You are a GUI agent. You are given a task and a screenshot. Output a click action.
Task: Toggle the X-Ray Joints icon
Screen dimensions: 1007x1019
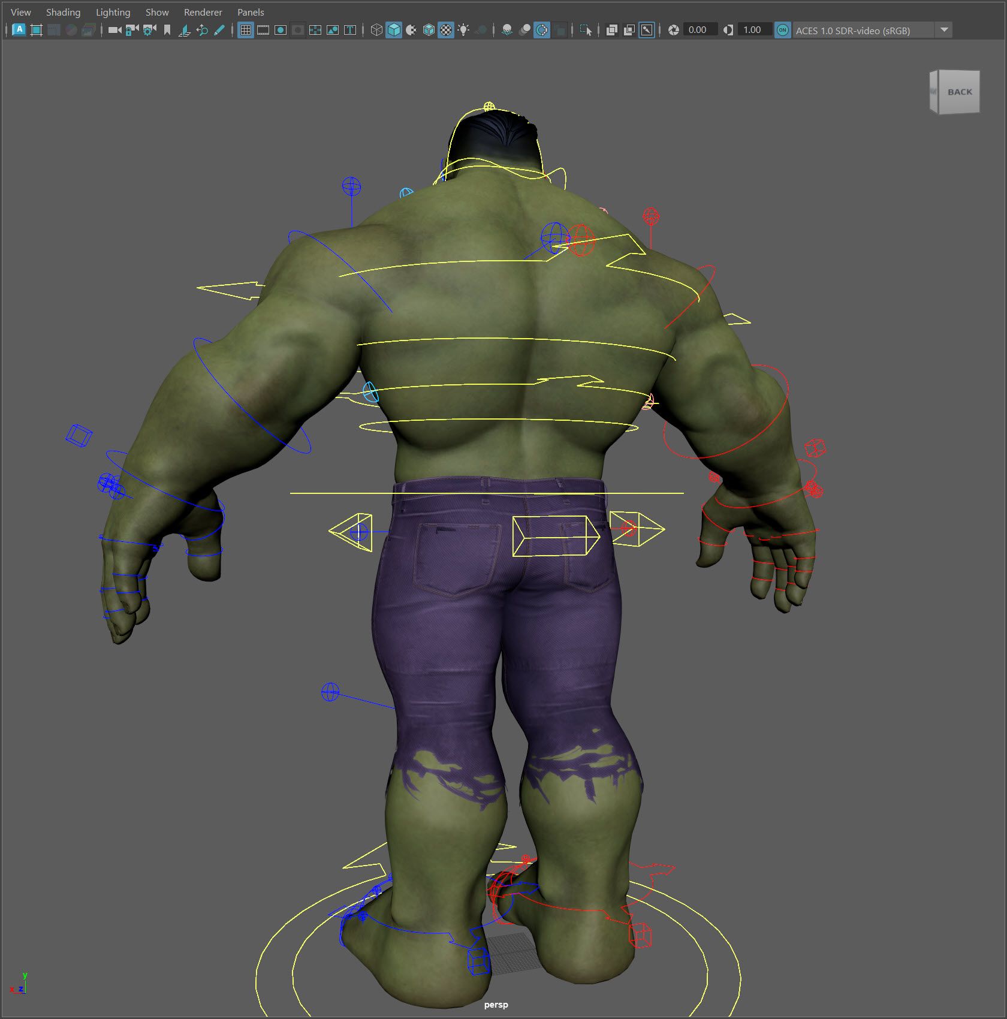point(647,30)
